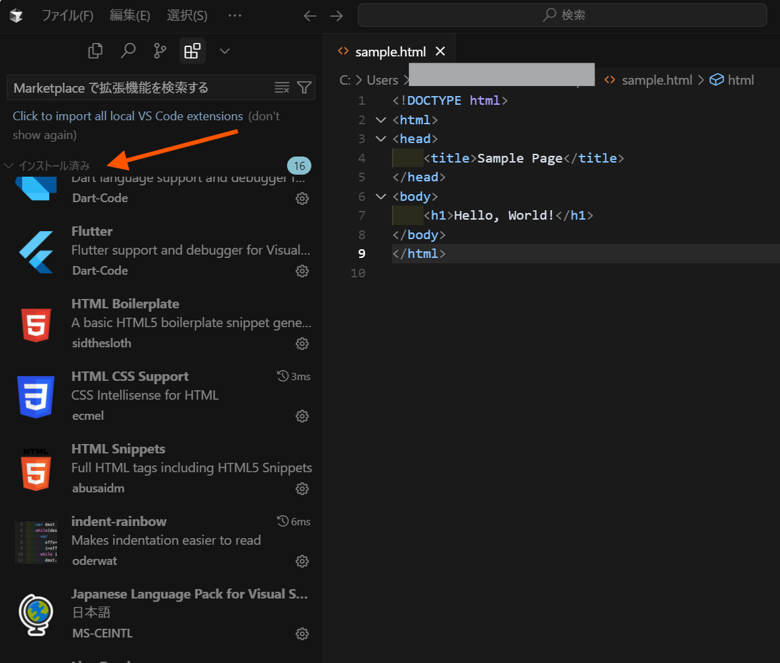Click the 16 installed count badge
This screenshot has height=663, width=780.
[x=299, y=165]
